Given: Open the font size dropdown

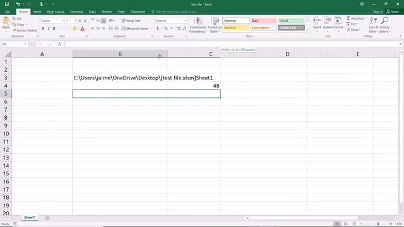Looking at the screenshot, I should pyautogui.click(x=75, y=21).
